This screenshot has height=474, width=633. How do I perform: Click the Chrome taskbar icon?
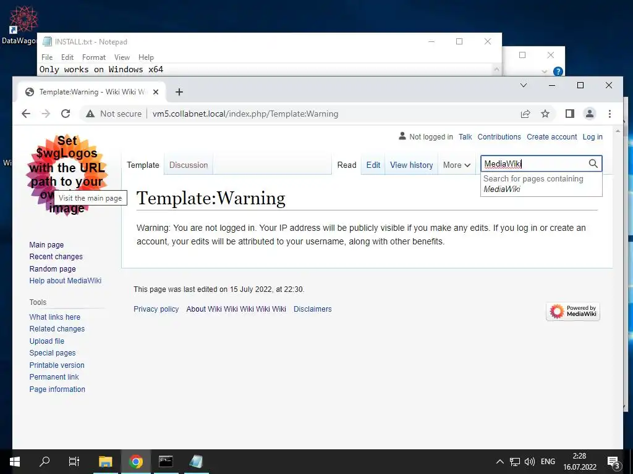click(x=136, y=462)
